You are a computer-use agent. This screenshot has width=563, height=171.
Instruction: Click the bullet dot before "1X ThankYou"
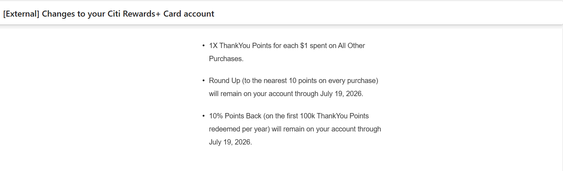(204, 46)
